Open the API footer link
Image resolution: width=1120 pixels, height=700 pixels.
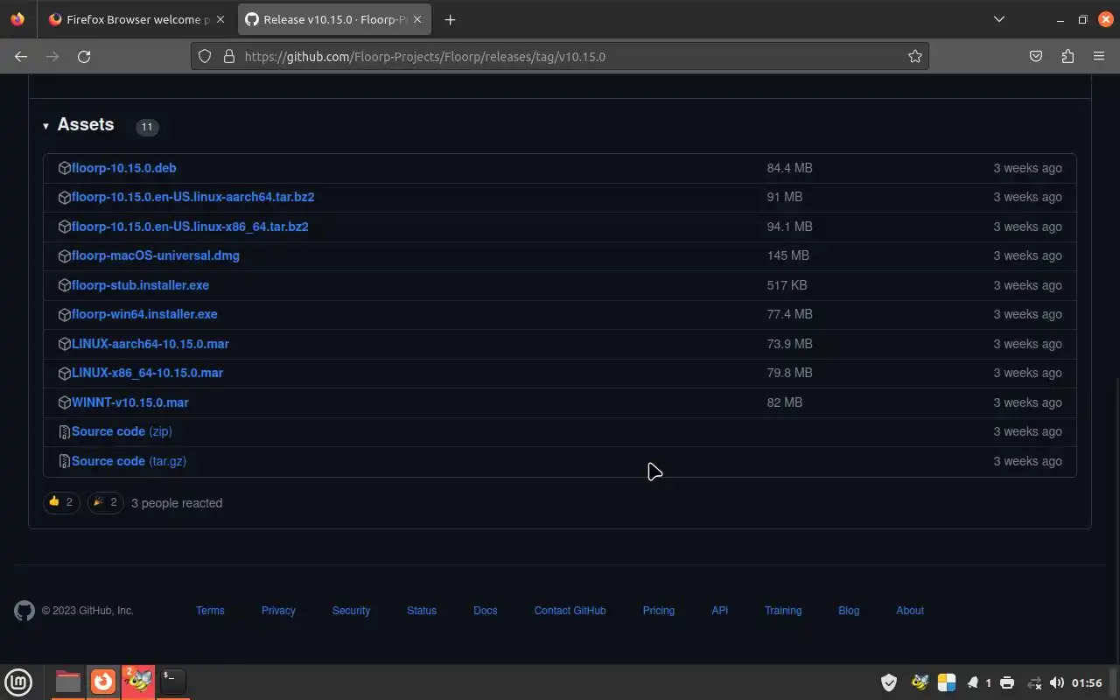[719, 611]
